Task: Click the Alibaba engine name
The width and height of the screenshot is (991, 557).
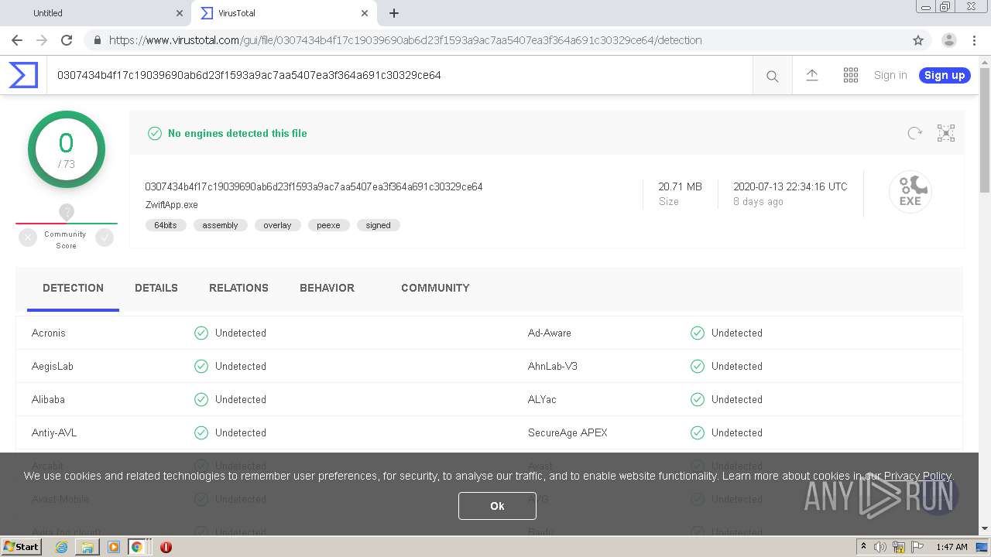Action: (48, 399)
